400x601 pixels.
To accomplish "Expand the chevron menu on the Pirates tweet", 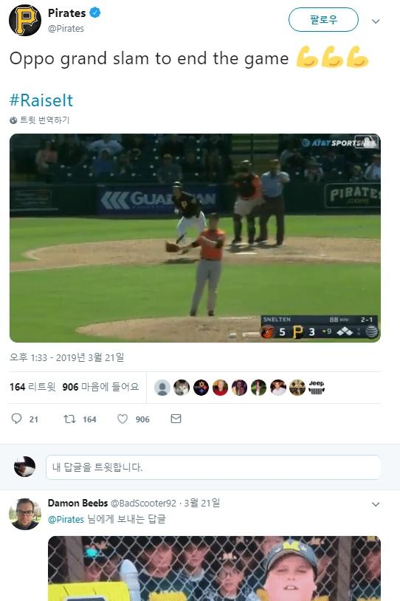I will click(x=376, y=21).
